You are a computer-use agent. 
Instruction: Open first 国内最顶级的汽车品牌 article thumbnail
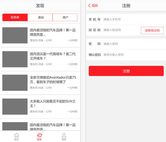tap(15, 35)
